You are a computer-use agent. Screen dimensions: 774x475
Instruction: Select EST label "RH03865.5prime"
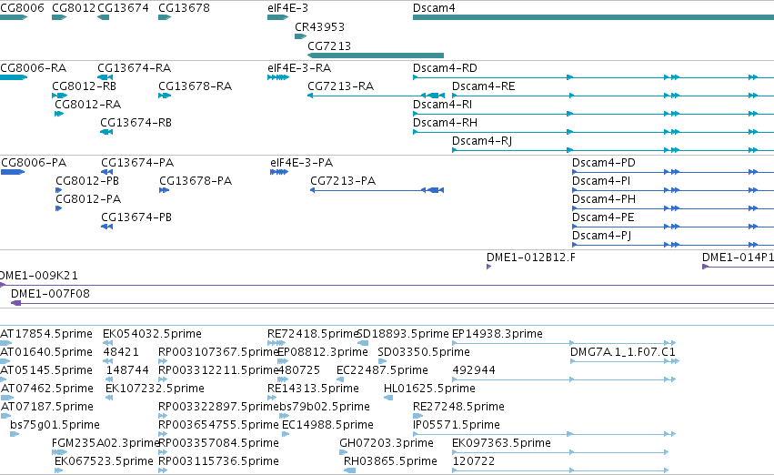click(x=390, y=462)
